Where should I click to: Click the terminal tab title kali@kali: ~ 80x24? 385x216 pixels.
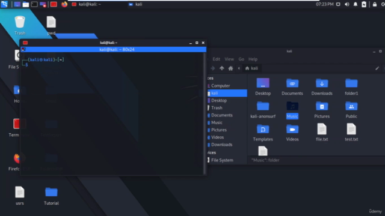(x=117, y=49)
